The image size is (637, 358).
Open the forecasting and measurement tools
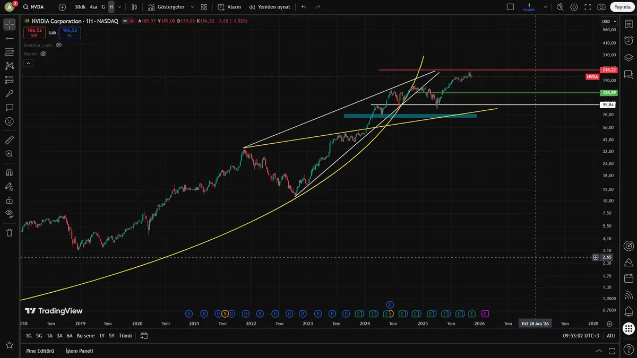tap(9, 80)
